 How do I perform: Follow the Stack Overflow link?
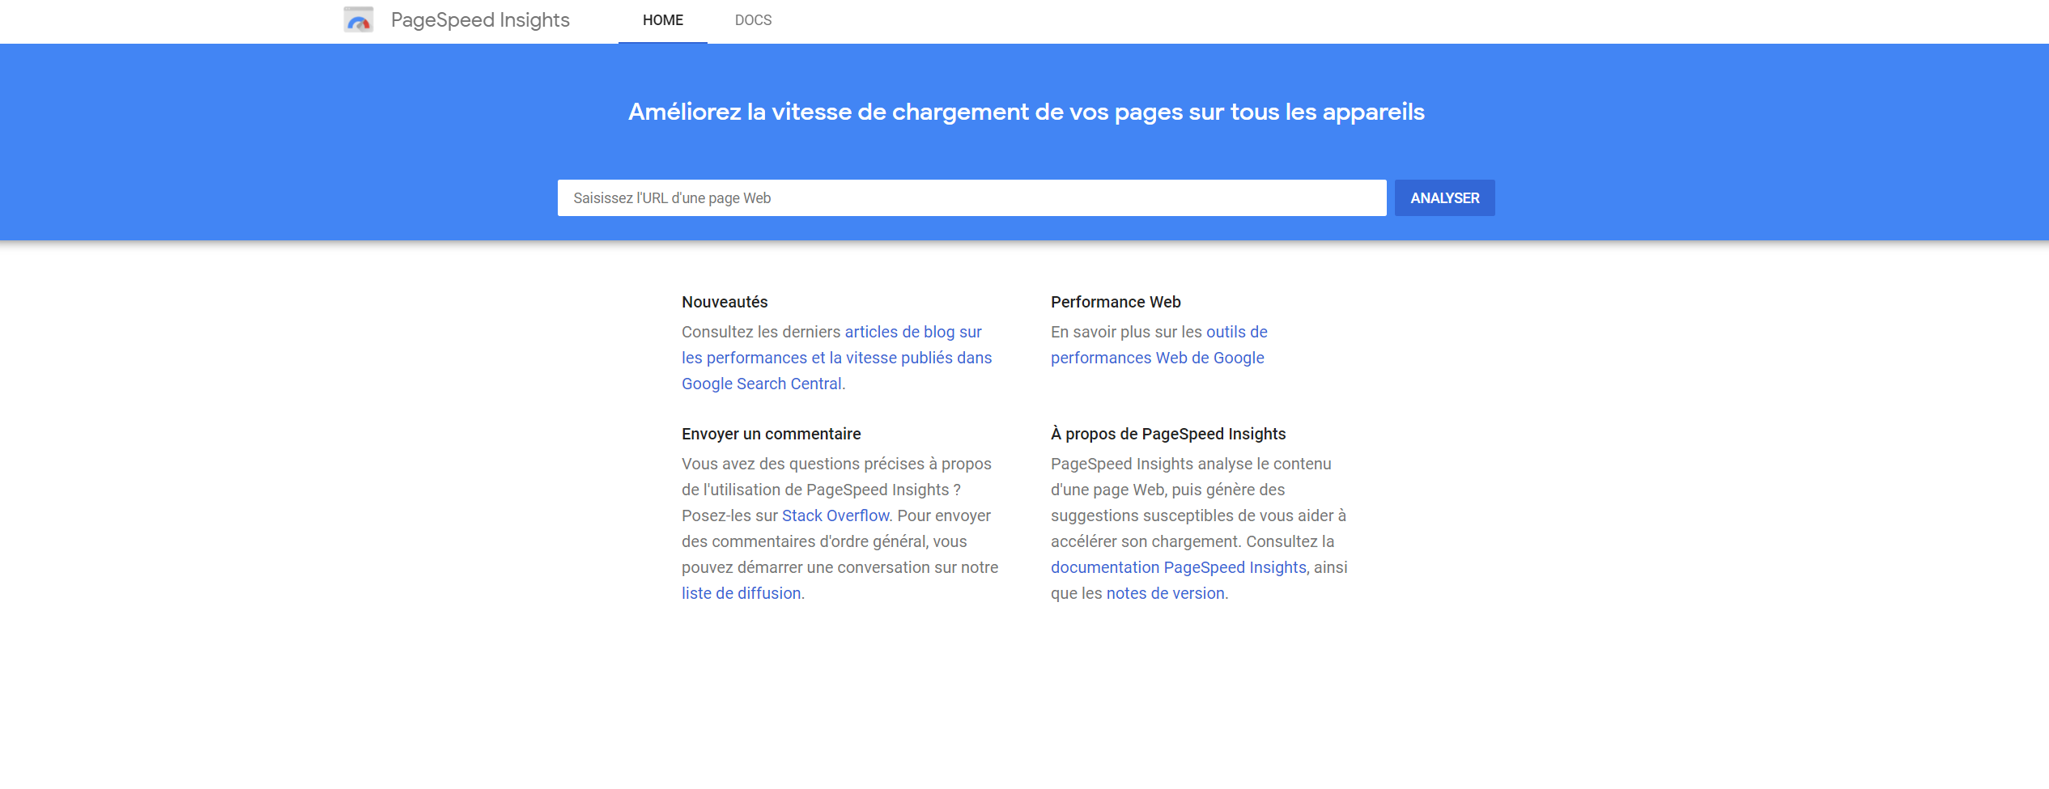point(835,515)
